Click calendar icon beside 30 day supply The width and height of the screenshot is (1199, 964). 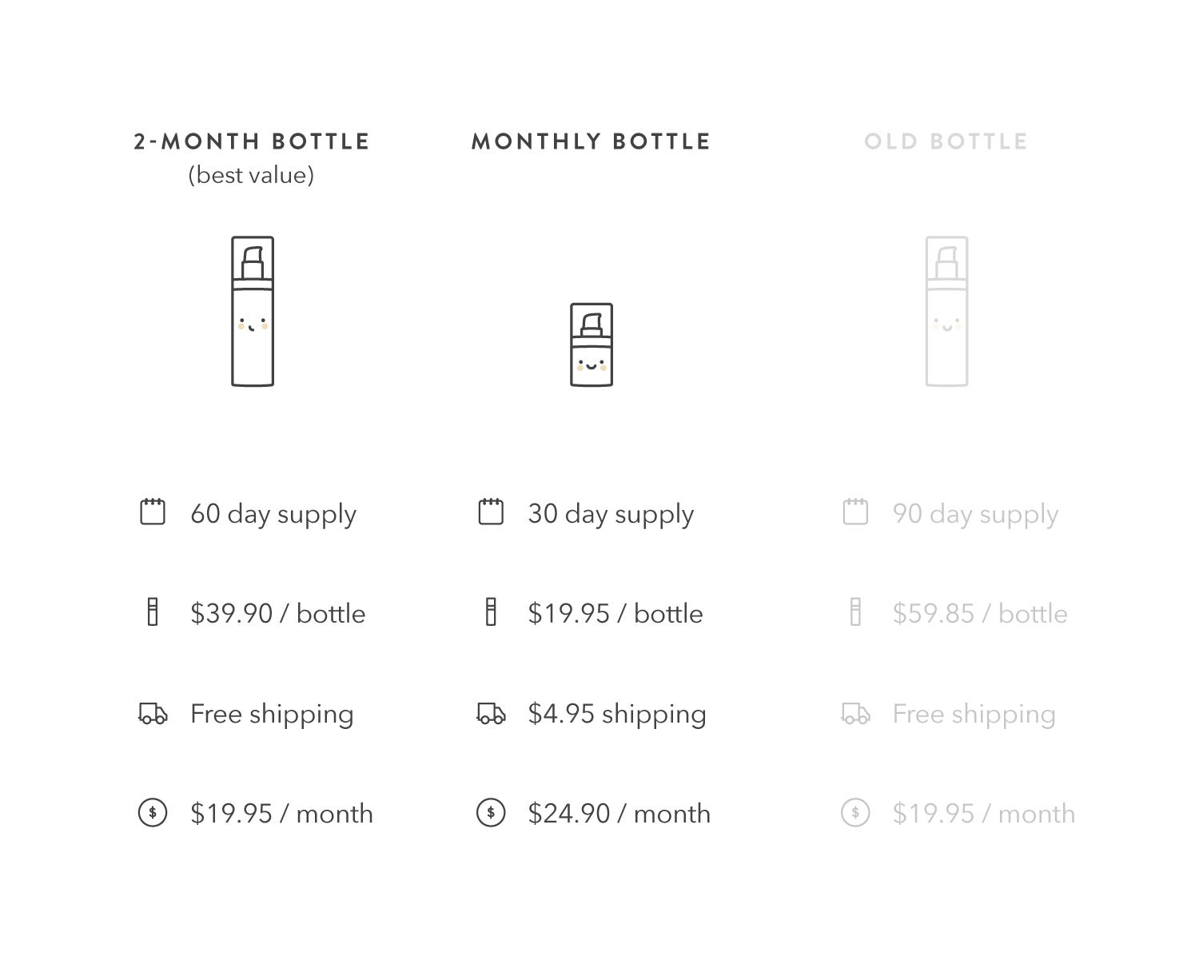pyautogui.click(x=491, y=512)
